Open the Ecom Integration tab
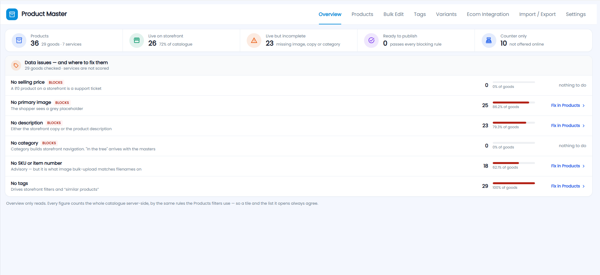Viewport: 600px width, 275px height. point(488,14)
